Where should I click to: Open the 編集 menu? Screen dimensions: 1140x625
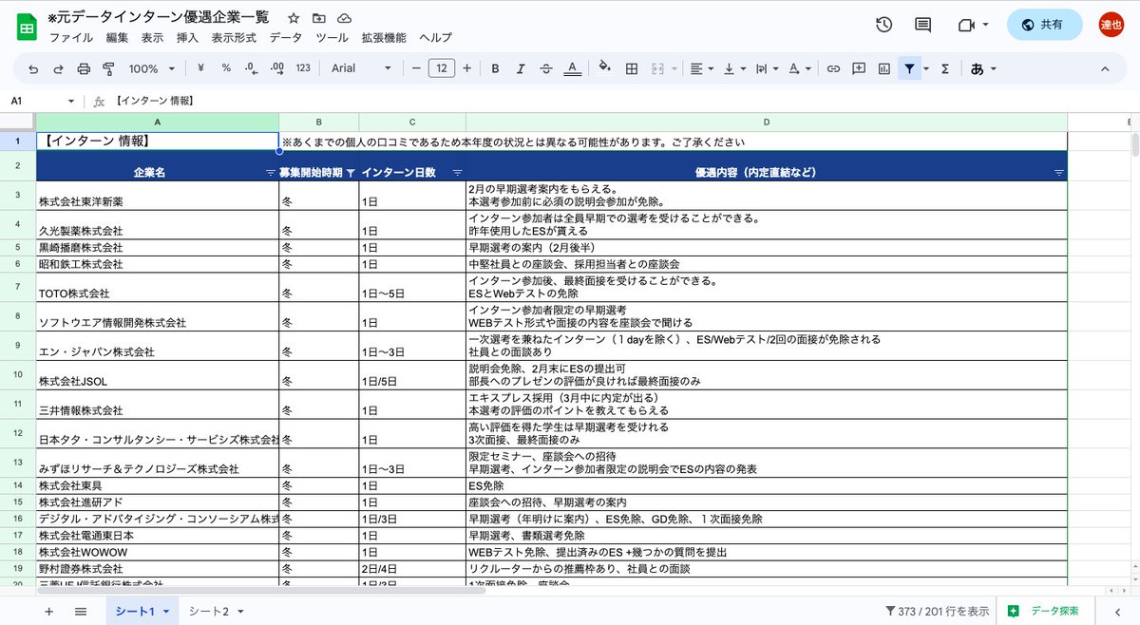pyautogui.click(x=117, y=38)
